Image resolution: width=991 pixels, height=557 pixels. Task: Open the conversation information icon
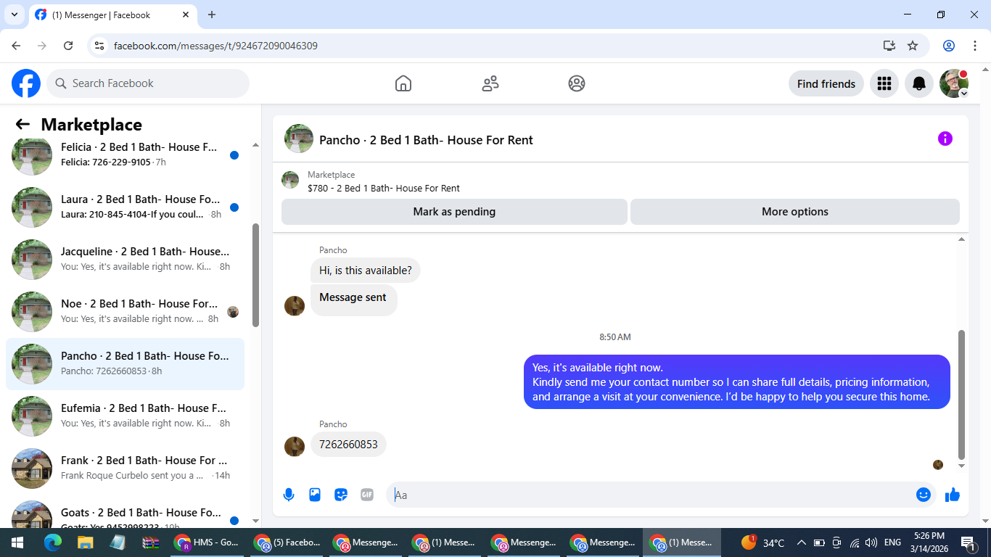pos(945,139)
